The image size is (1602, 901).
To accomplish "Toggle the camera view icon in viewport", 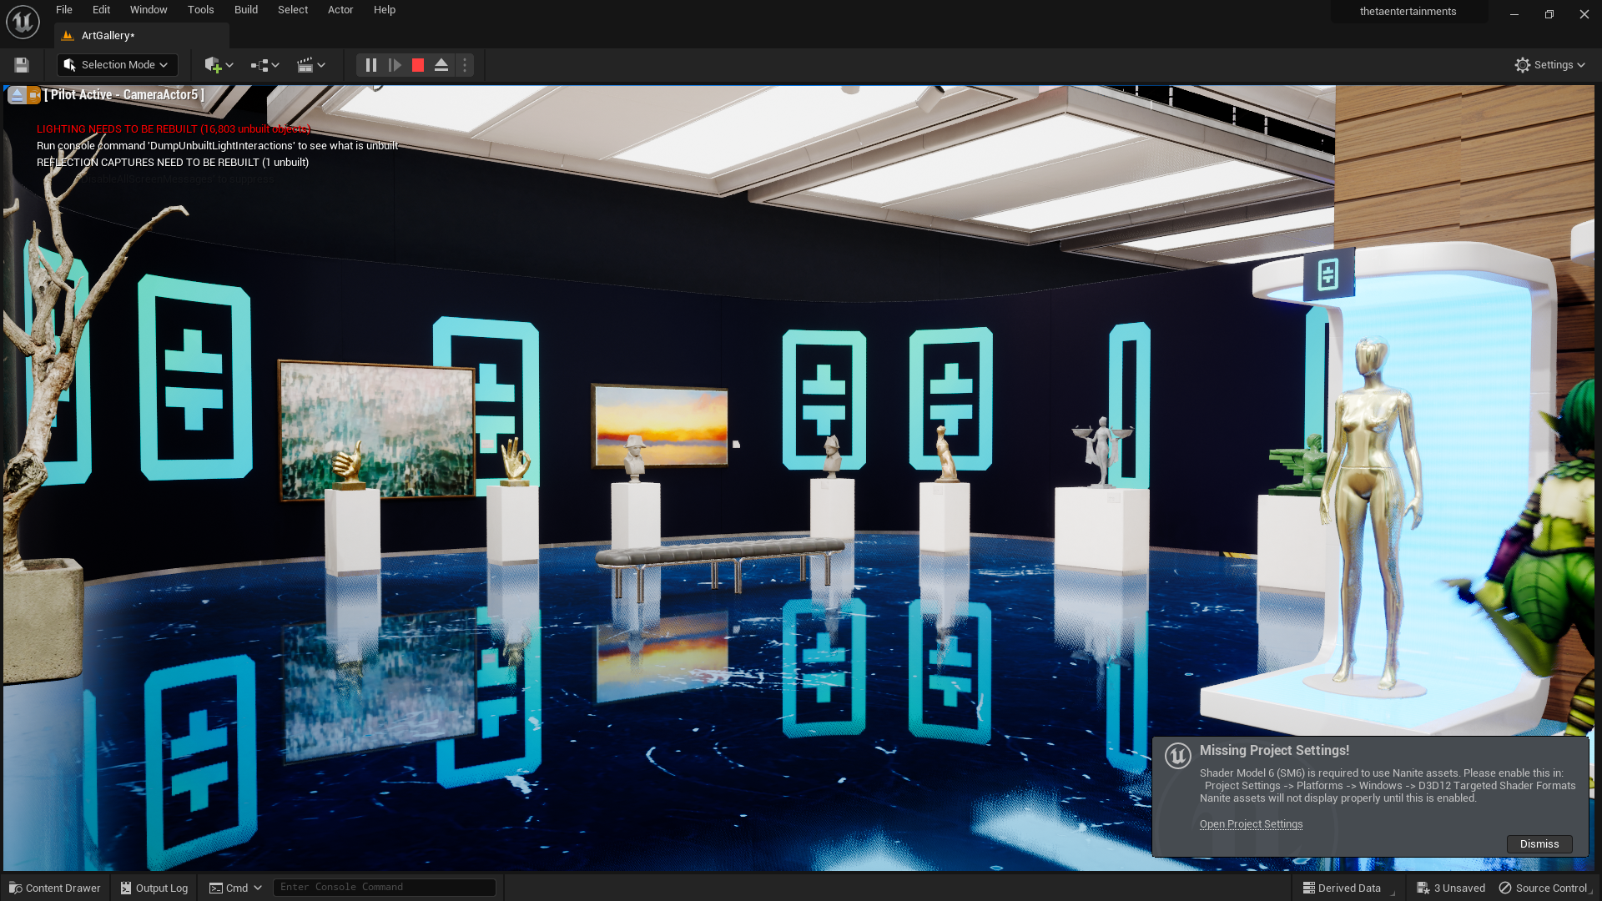I will pyautogui.click(x=33, y=95).
